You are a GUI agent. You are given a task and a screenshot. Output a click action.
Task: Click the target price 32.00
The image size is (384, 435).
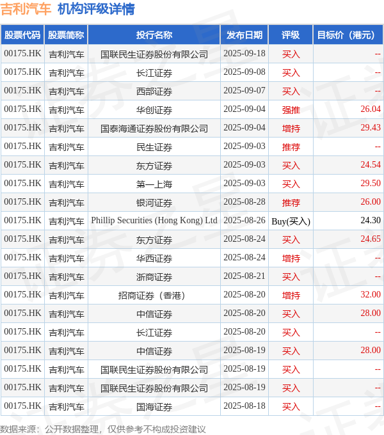tap(371, 295)
